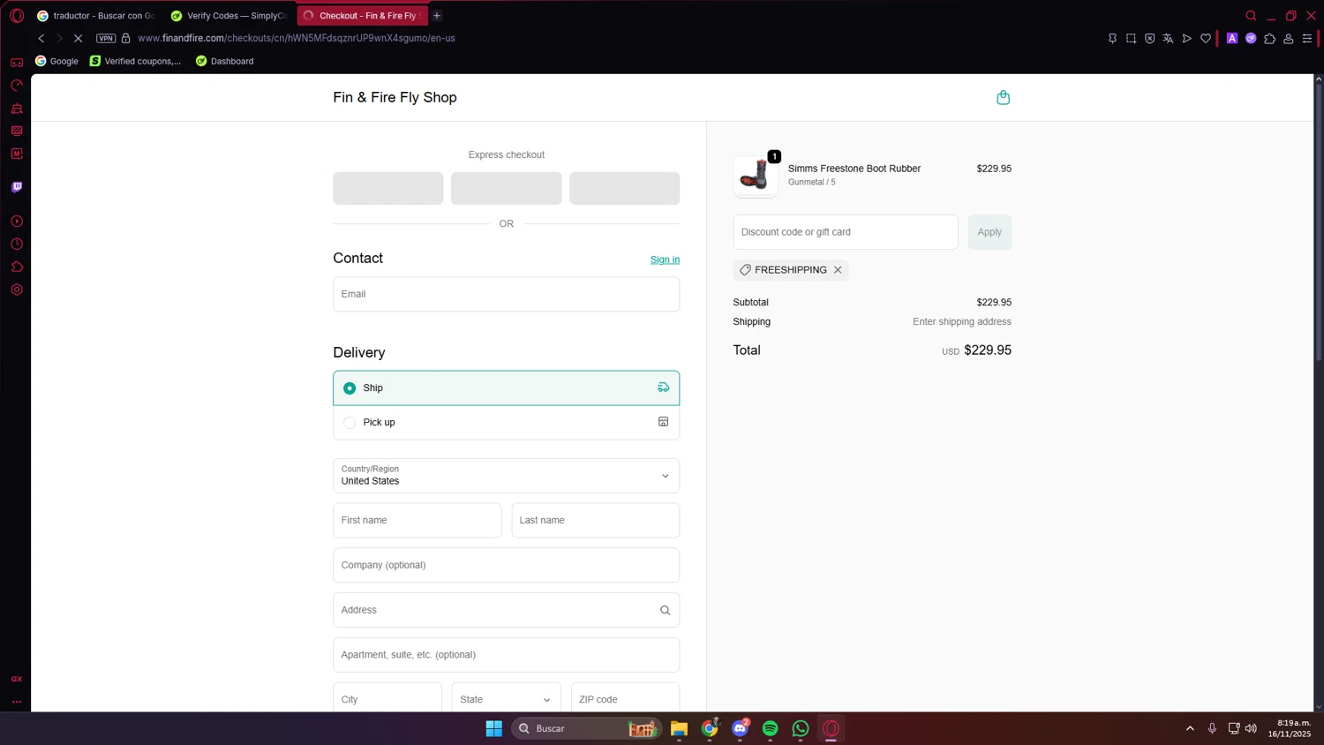Screen dimensions: 1324x745
Task: Open GX Corner gamepad sidebar icon
Action: (x=17, y=63)
